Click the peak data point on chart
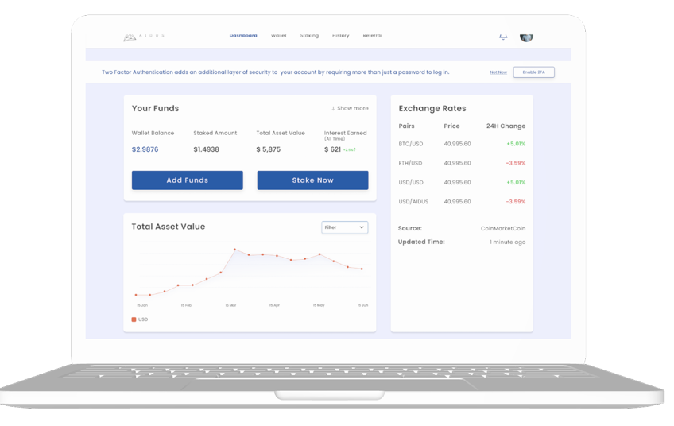 click(234, 250)
